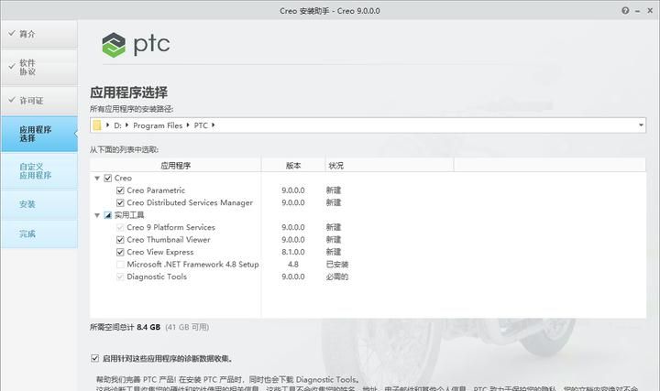Select the 应用程序选择 step
This screenshot has width=660, height=391.
point(39,134)
